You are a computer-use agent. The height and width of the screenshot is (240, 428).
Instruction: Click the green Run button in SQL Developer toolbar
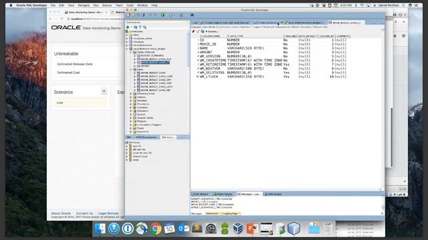pos(163,15)
